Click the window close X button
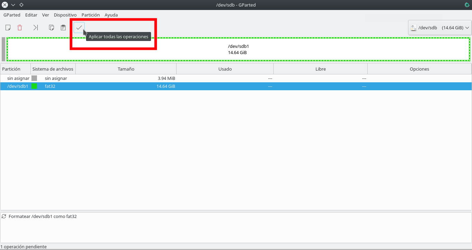 pyautogui.click(x=5, y=5)
